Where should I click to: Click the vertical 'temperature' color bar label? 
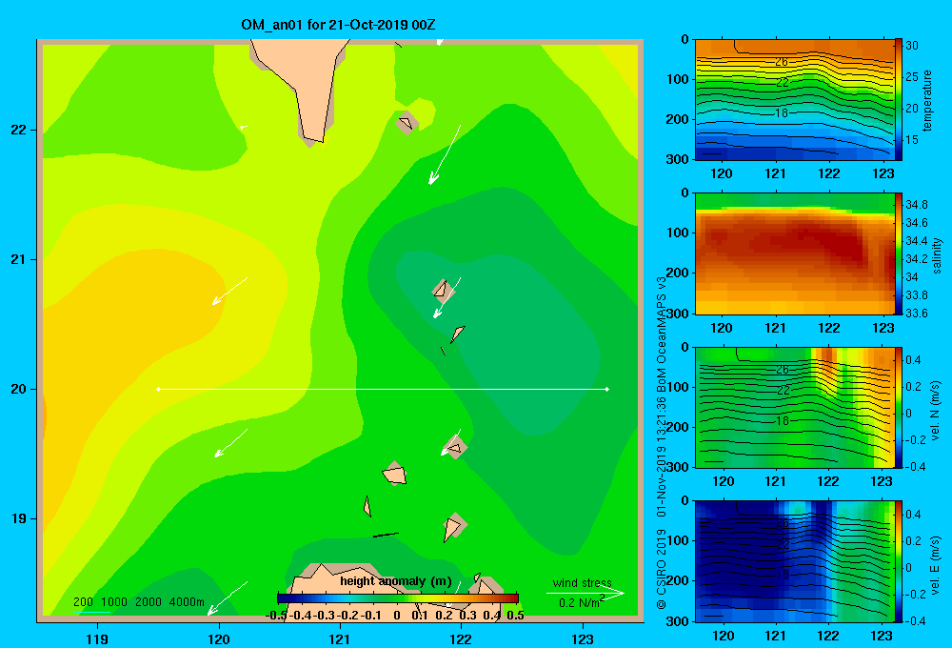coord(927,100)
